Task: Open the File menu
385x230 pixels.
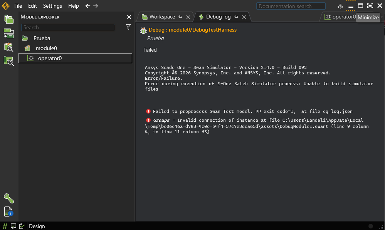Action: (18, 6)
